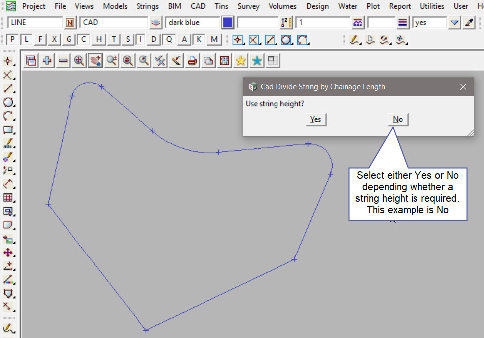
Task: Select the rectangle tool in left toolbar
Action: [x=8, y=130]
